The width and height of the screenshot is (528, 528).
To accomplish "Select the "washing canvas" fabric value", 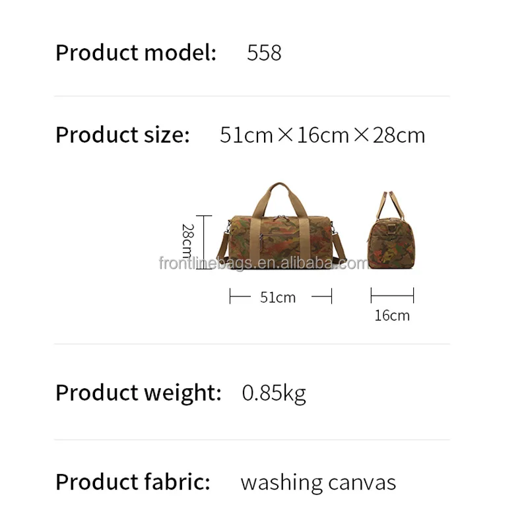I will (318, 482).
